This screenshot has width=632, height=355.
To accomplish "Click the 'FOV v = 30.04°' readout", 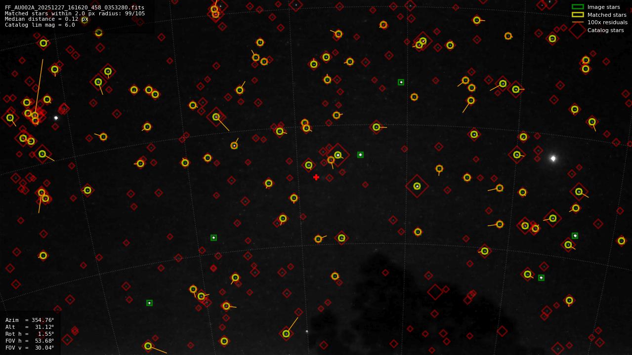I will point(30,348).
